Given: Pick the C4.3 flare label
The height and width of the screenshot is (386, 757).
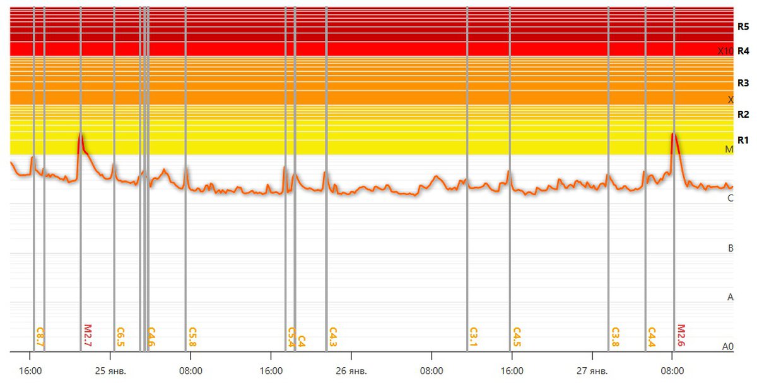Looking at the screenshot, I should pos(333,336).
